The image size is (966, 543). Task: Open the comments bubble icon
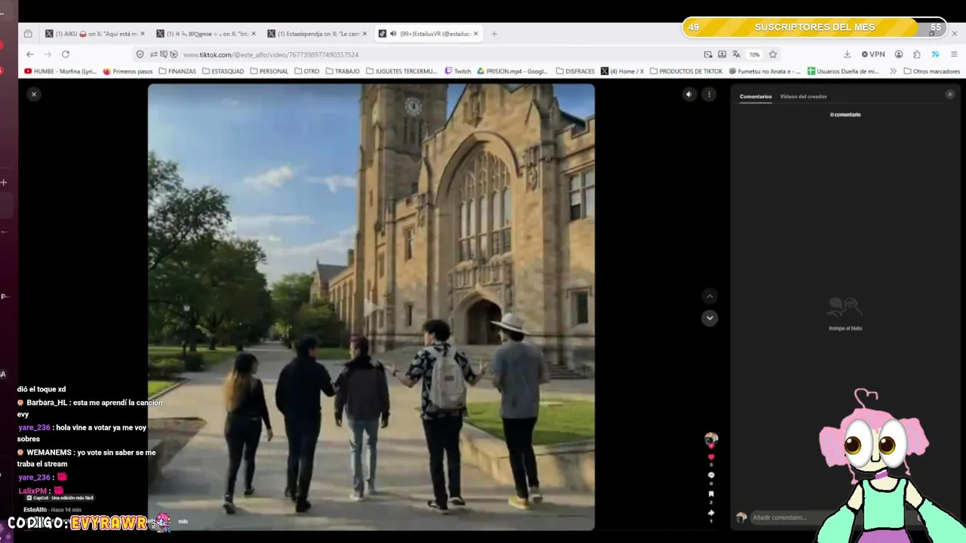(711, 475)
